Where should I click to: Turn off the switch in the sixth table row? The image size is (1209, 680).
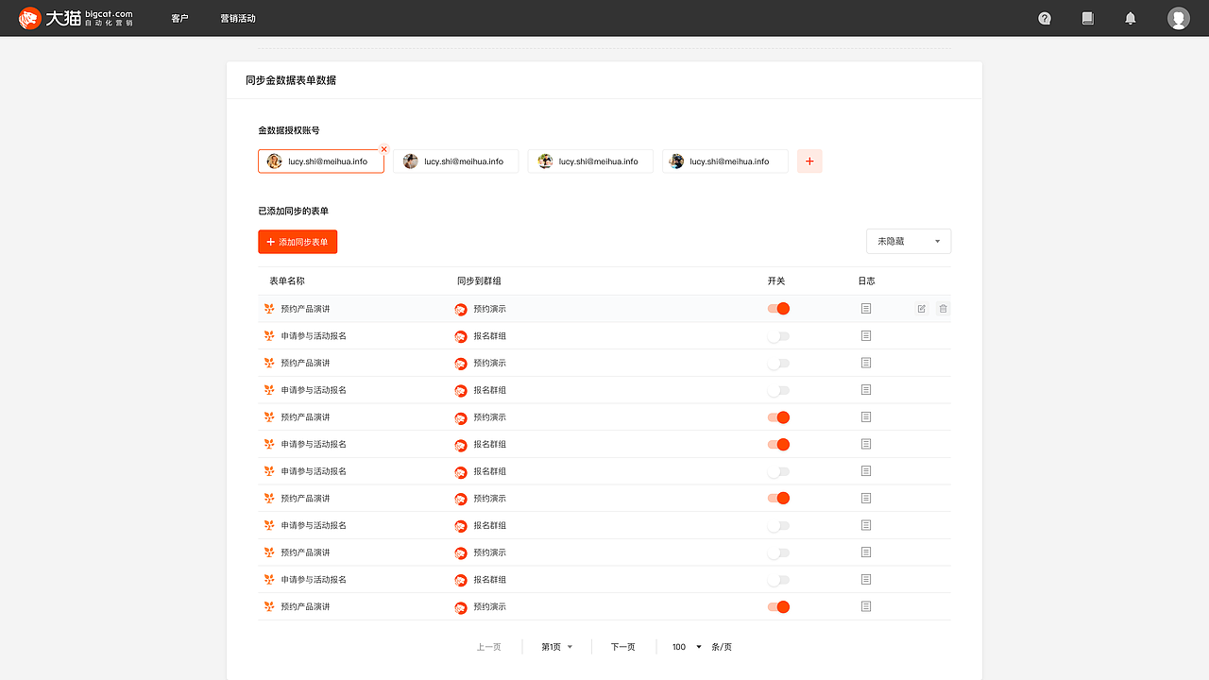click(778, 444)
